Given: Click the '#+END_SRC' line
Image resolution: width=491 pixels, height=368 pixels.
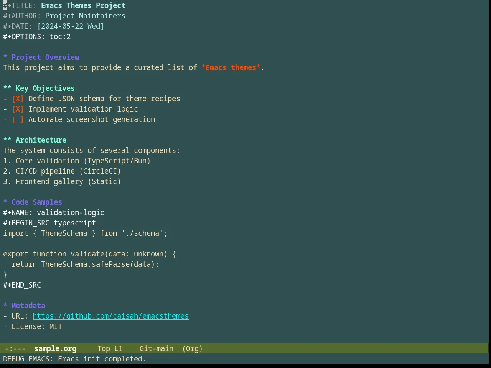Looking at the screenshot, I should pyautogui.click(x=22, y=285).
